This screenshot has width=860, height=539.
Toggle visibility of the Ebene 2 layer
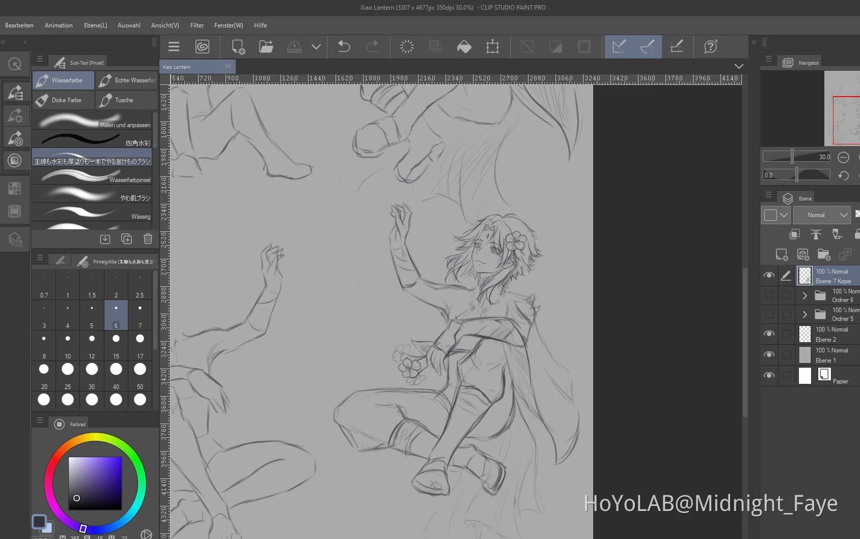(x=769, y=334)
